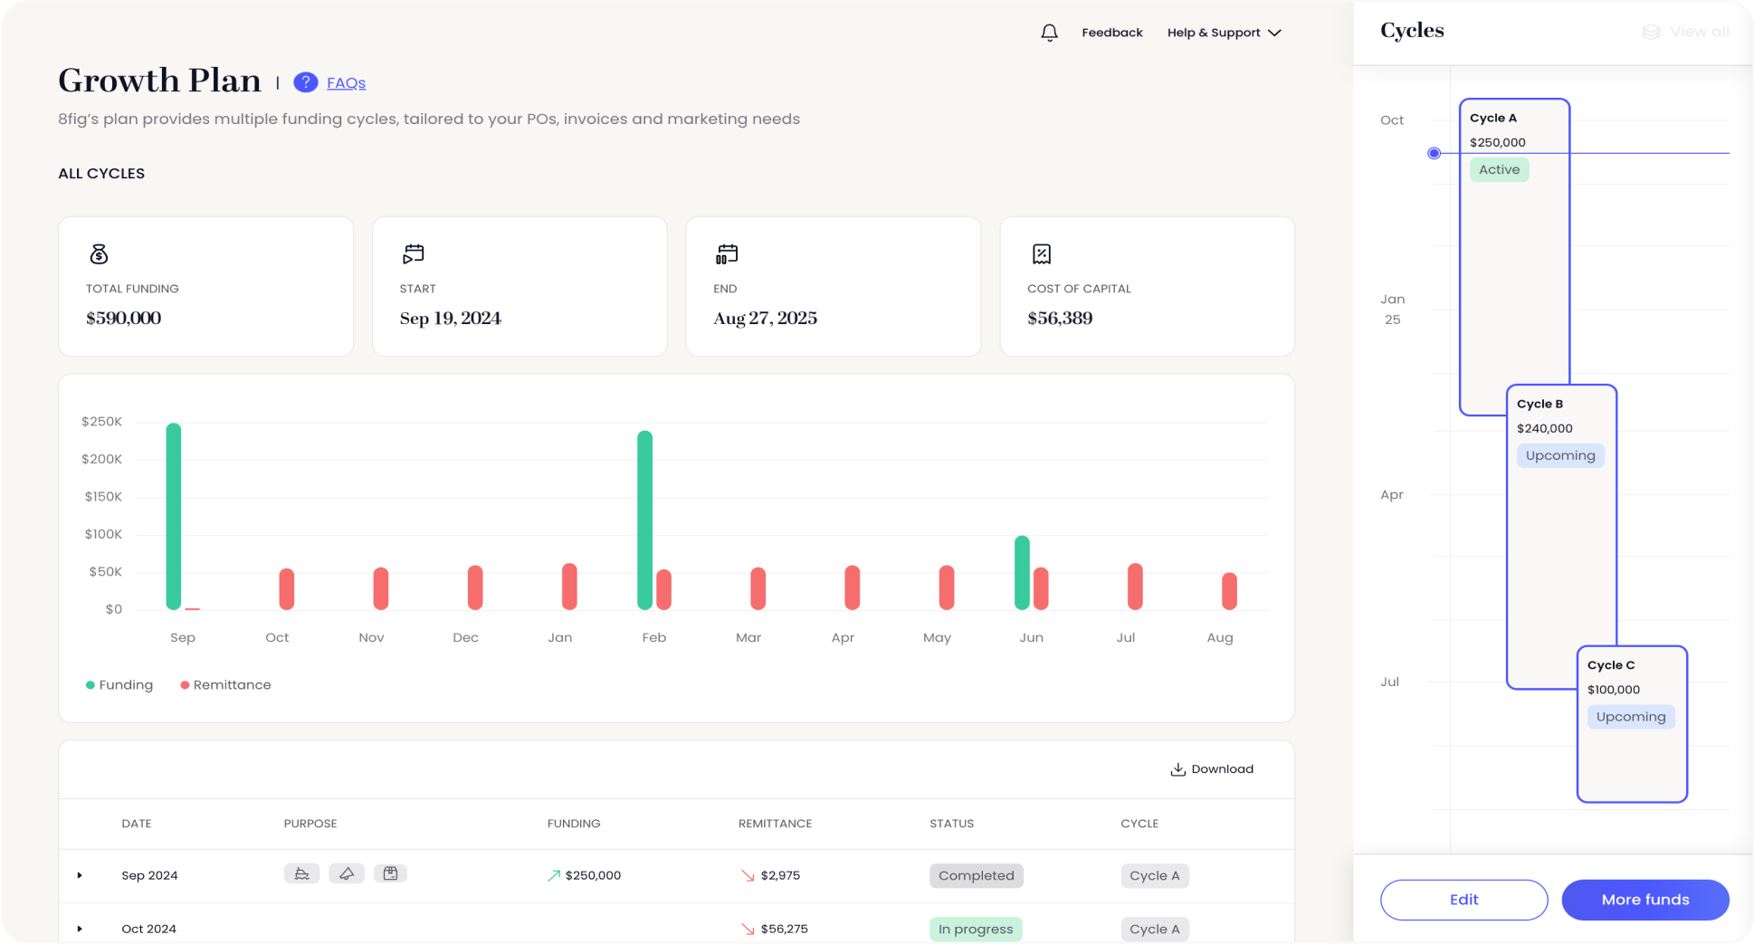Image resolution: width=1754 pixels, height=944 pixels.
Task: Click the $56,389 cost of capital value
Action: (1060, 319)
